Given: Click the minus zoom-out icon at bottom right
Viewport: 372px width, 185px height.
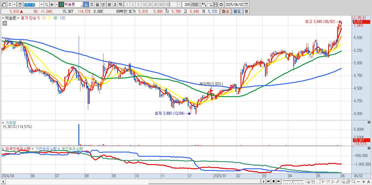Looking at the screenshot, I should [x=359, y=182].
